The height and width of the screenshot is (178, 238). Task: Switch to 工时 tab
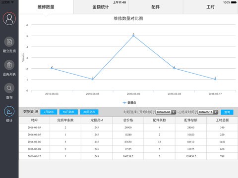(x=210, y=7)
